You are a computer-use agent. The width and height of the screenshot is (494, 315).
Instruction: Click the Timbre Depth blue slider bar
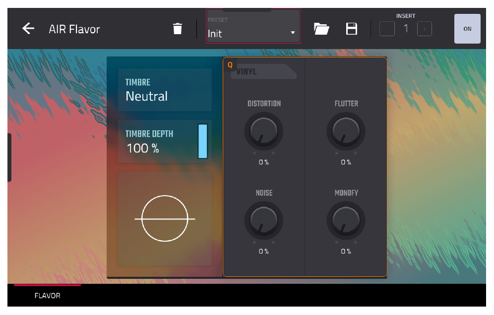pos(202,141)
